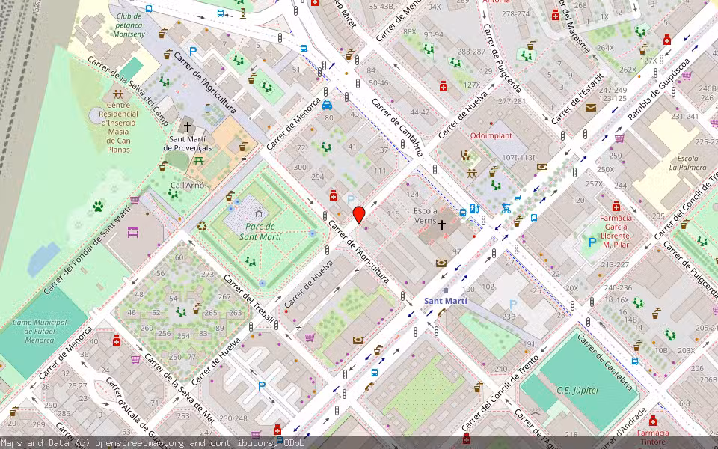Screen dimensions: 718x449
Task: Select the Sant Martí metro station icon
Action: [446, 290]
